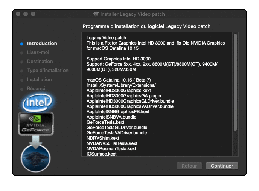Image resolution: width=259 pixels, height=191 pixels.
Task: Select the Résumé step
Action: (36, 89)
